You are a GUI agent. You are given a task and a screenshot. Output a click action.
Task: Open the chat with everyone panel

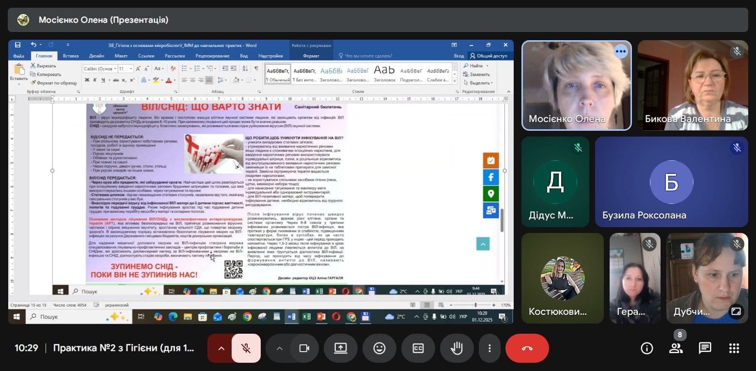point(705,348)
